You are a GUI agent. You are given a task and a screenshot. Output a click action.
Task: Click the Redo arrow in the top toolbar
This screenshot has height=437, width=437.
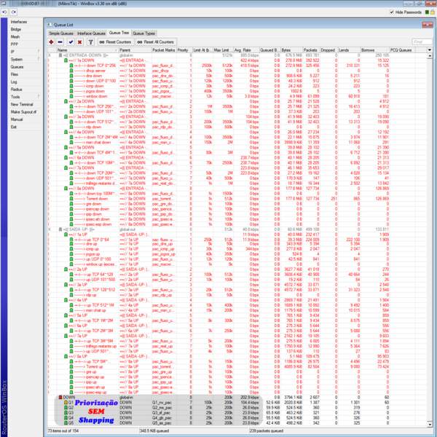pyautogui.click(x=14, y=12)
